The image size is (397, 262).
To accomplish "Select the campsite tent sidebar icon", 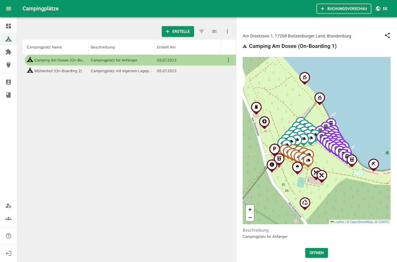I will tap(9, 39).
